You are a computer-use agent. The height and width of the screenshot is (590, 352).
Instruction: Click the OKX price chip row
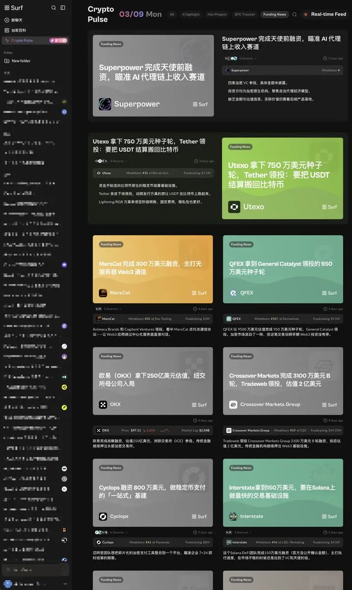(x=153, y=431)
